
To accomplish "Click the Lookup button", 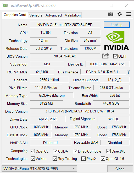I will 116,25.
